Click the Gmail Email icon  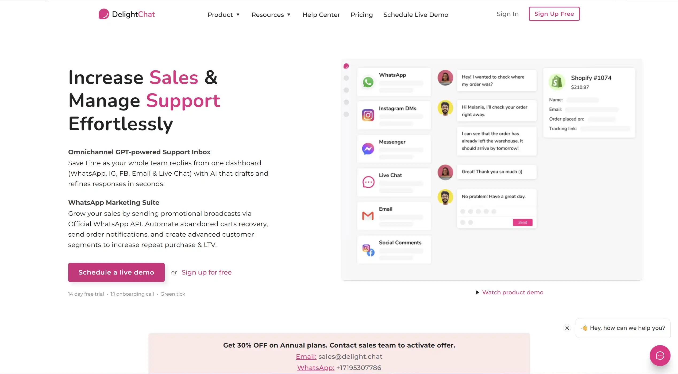pos(368,216)
